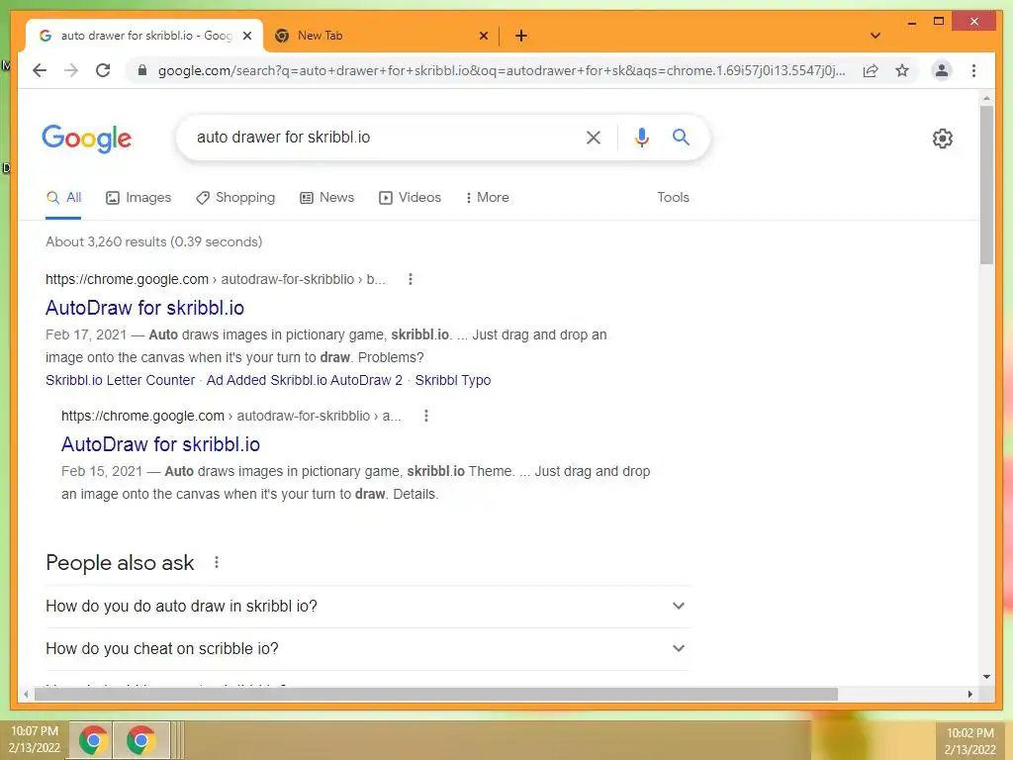Open the Skribbl Typo link
Screen dimensions: 1013x760
point(453,380)
